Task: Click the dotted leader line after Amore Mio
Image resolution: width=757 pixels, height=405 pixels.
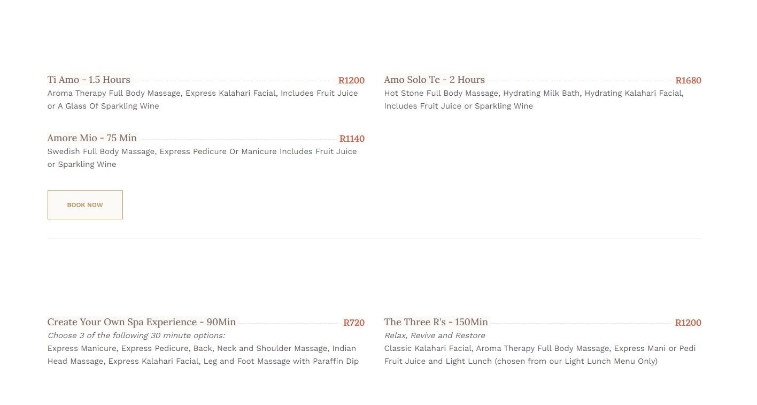Action: (238, 139)
